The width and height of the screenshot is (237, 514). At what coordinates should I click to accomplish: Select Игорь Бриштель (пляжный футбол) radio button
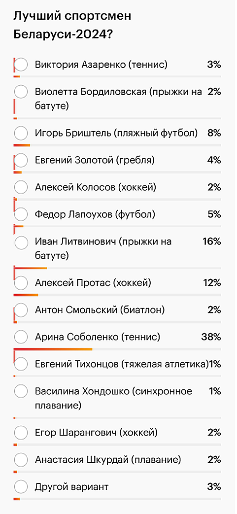[21, 133]
